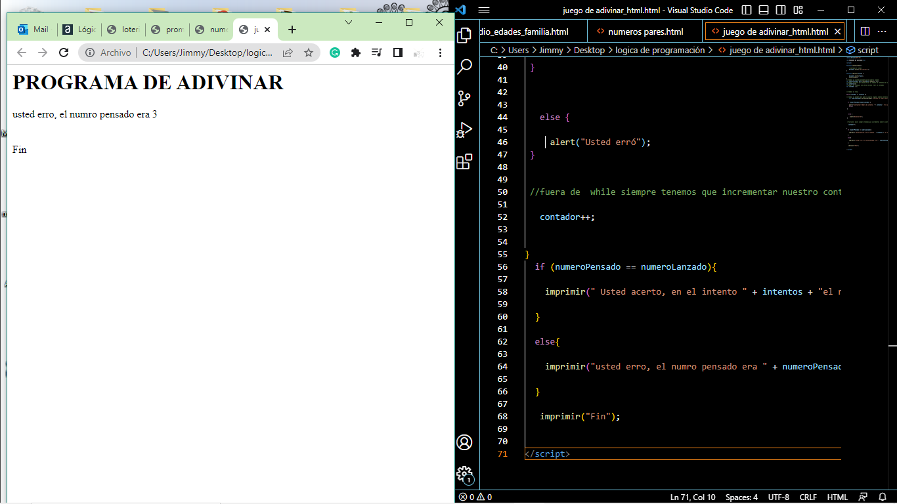Reload the Chrome page

64,52
